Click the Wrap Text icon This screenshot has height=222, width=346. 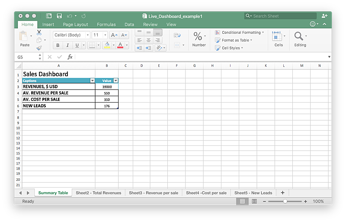pyautogui.click(x=177, y=35)
